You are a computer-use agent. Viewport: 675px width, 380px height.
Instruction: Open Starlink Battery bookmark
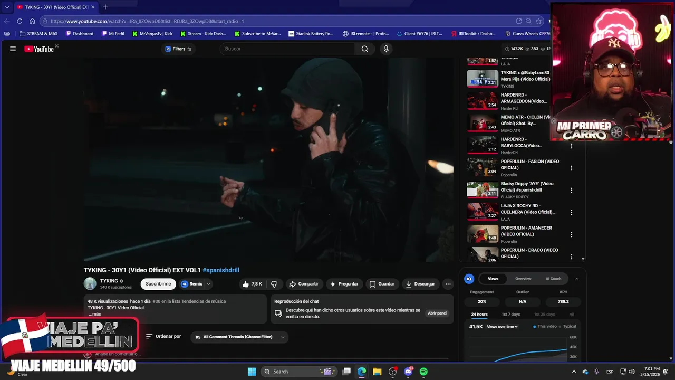(x=311, y=33)
